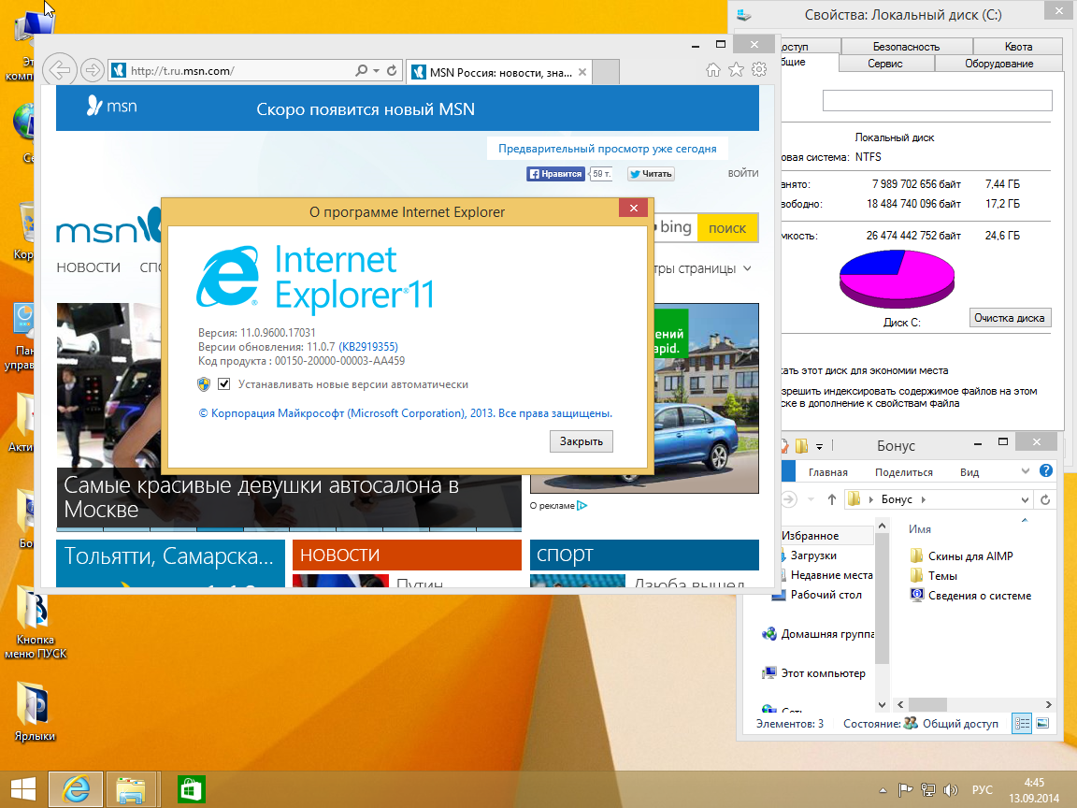Expand the Explorer ribbon chevron
Screen dimensions: 1077x808
[x=1025, y=470]
